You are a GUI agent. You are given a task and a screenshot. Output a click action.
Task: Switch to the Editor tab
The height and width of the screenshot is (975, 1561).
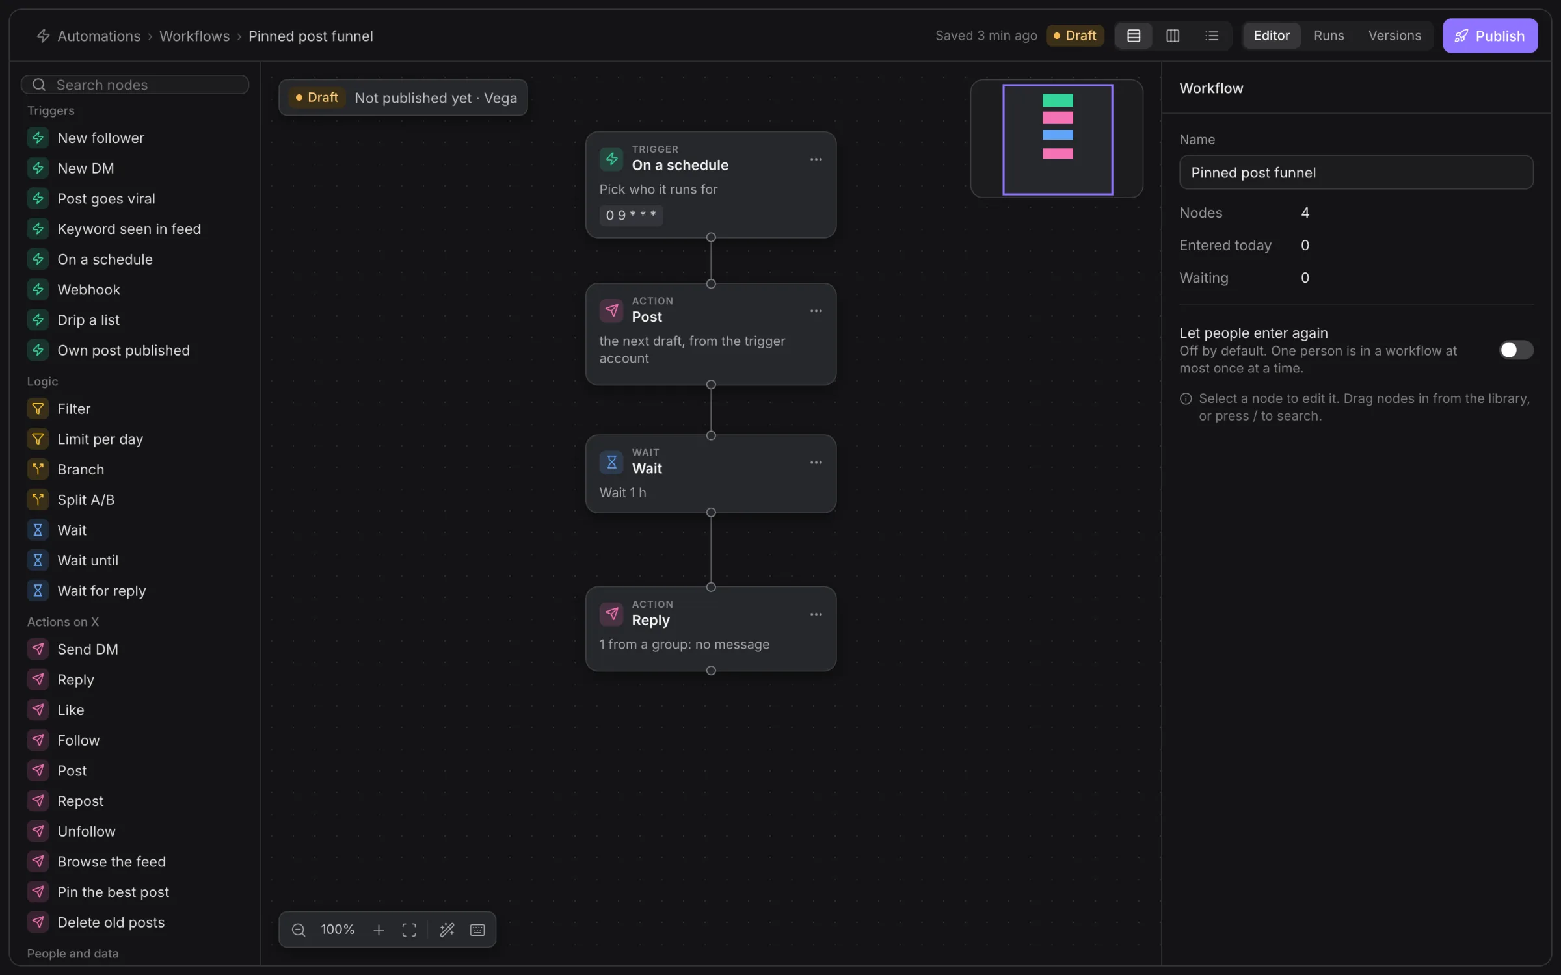[x=1271, y=36]
